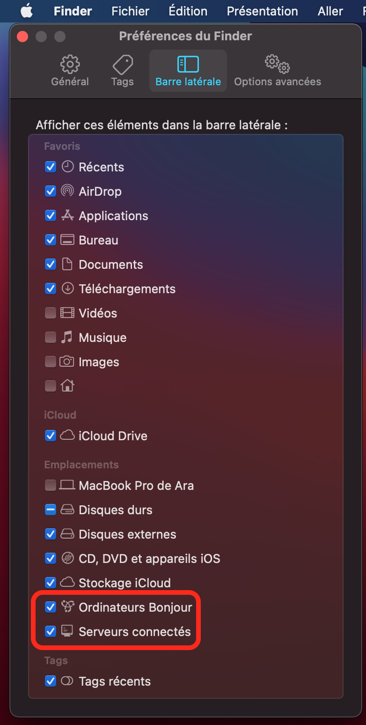366x725 pixels.
Task: Click the 'Afficher ces éléments dans la barre latérale' label
Action: (161, 125)
